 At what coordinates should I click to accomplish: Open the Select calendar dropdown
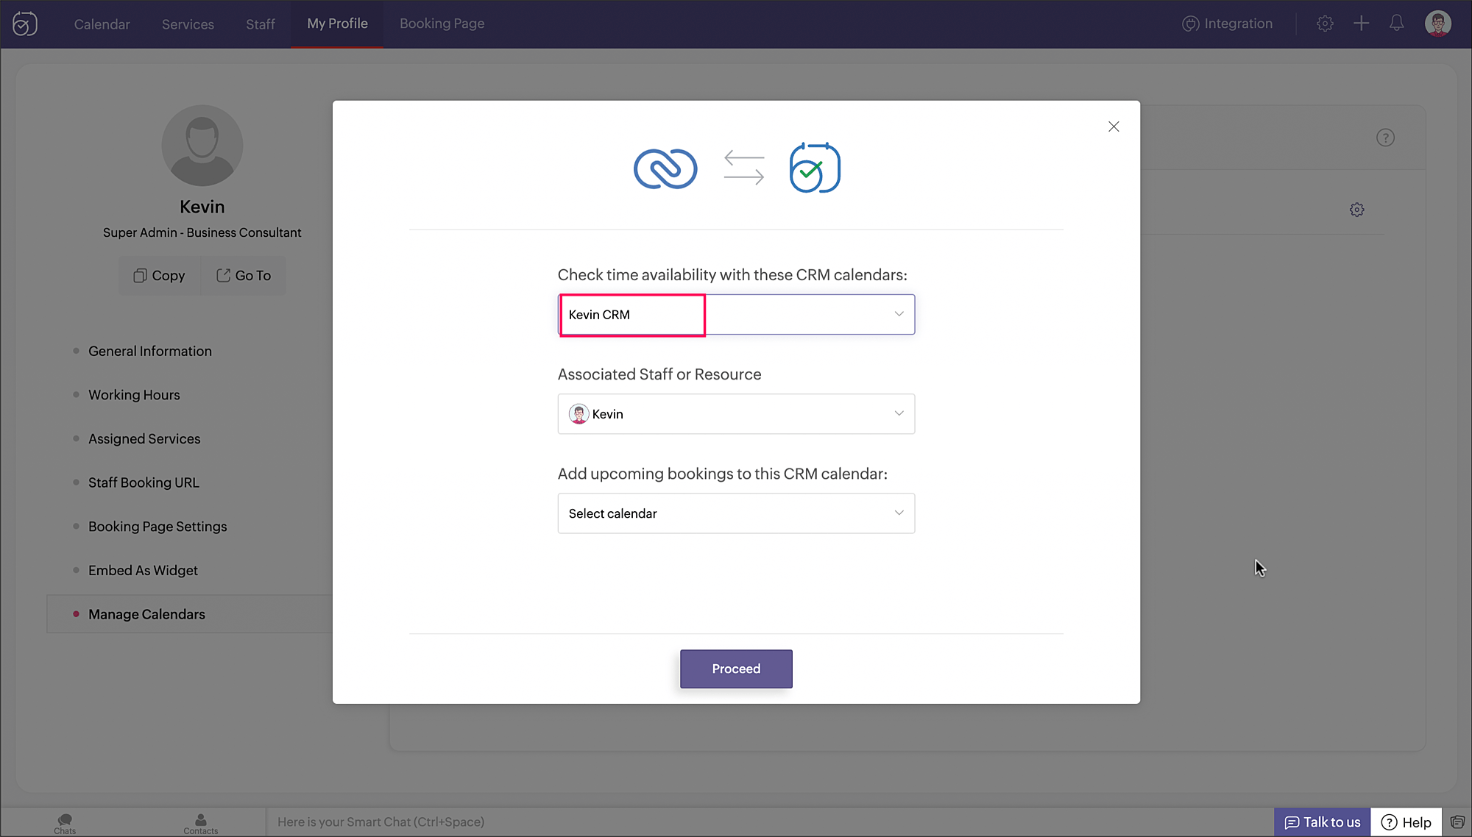(736, 513)
